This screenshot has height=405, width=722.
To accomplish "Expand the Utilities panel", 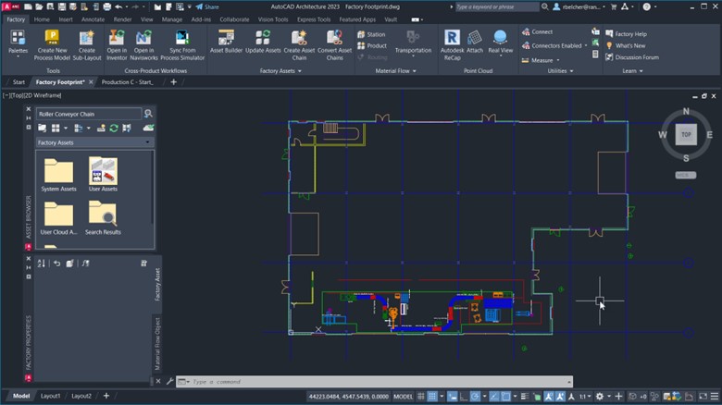I will pos(560,71).
